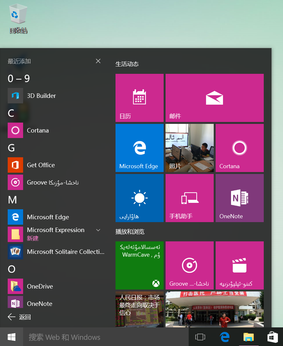This screenshot has height=346, width=283.
Task: Launch 3D Builder from the app list
Action: [x=56, y=96]
